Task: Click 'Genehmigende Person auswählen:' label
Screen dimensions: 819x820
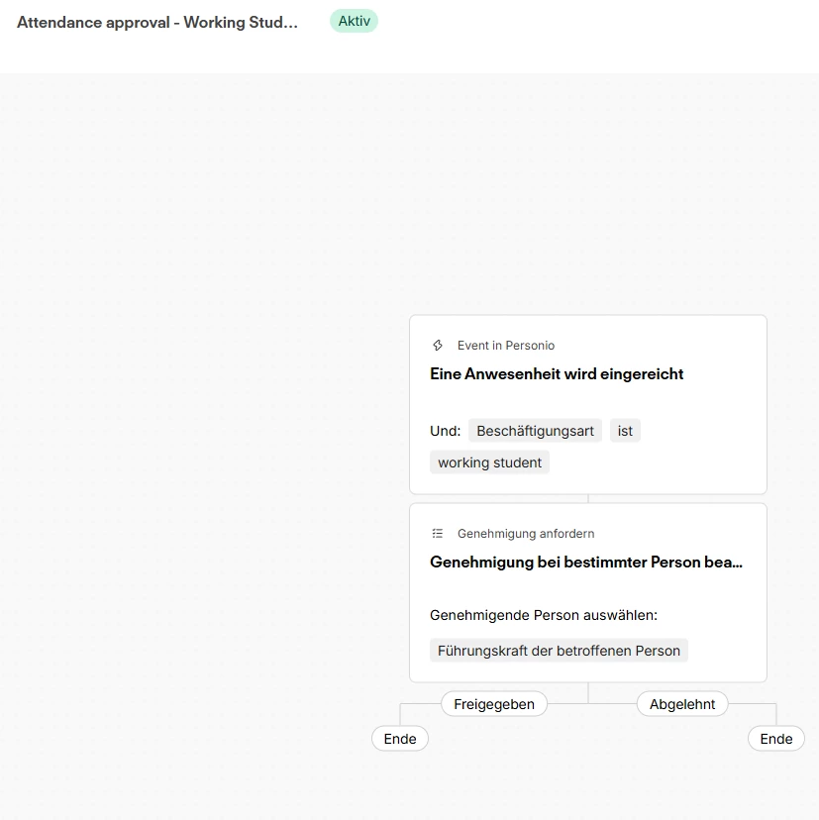Action: coord(543,615)
